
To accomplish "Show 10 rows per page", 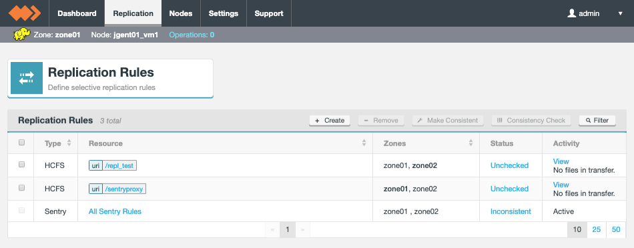I will (577, 230).
